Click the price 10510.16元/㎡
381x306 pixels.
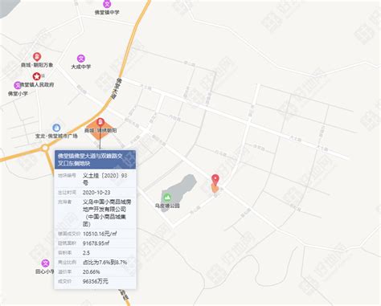(100, 234)
